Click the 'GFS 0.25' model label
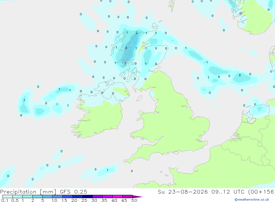This screenshot has height=202, width=275. tap(73, 192)
